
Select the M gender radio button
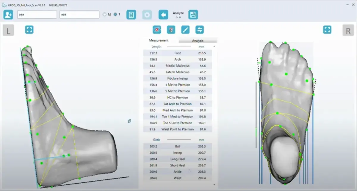coord(105,14)
